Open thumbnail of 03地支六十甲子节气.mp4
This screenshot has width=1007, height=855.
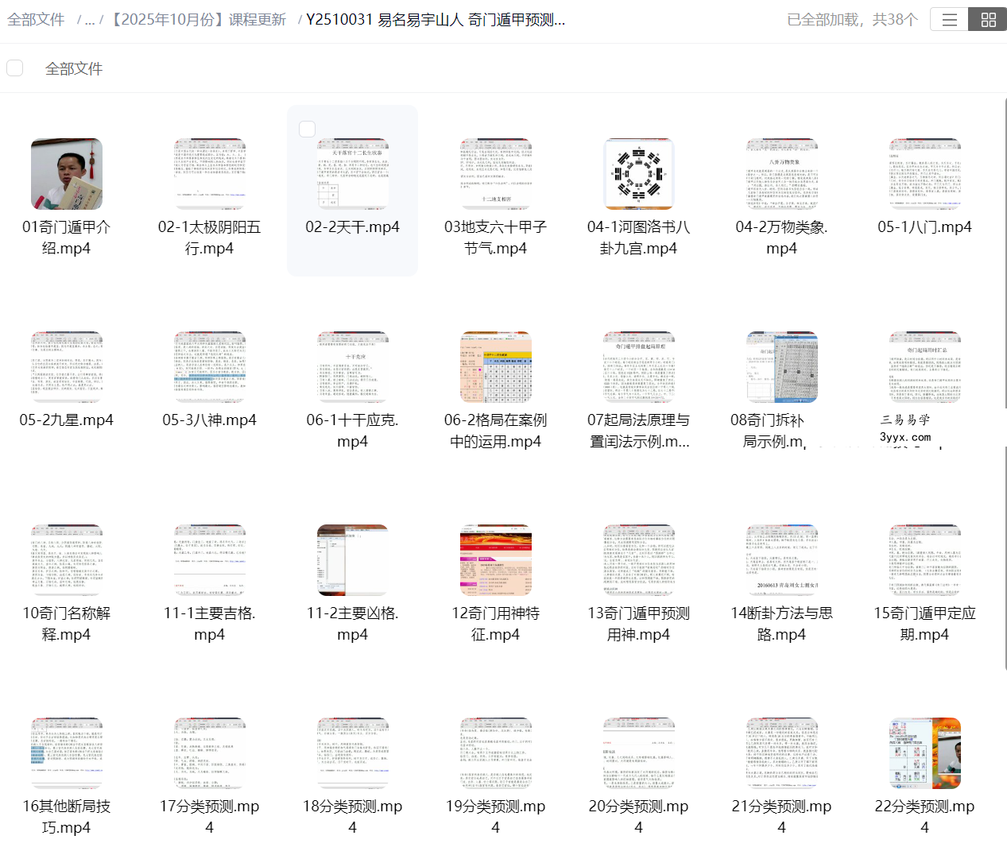click(496, 174)
